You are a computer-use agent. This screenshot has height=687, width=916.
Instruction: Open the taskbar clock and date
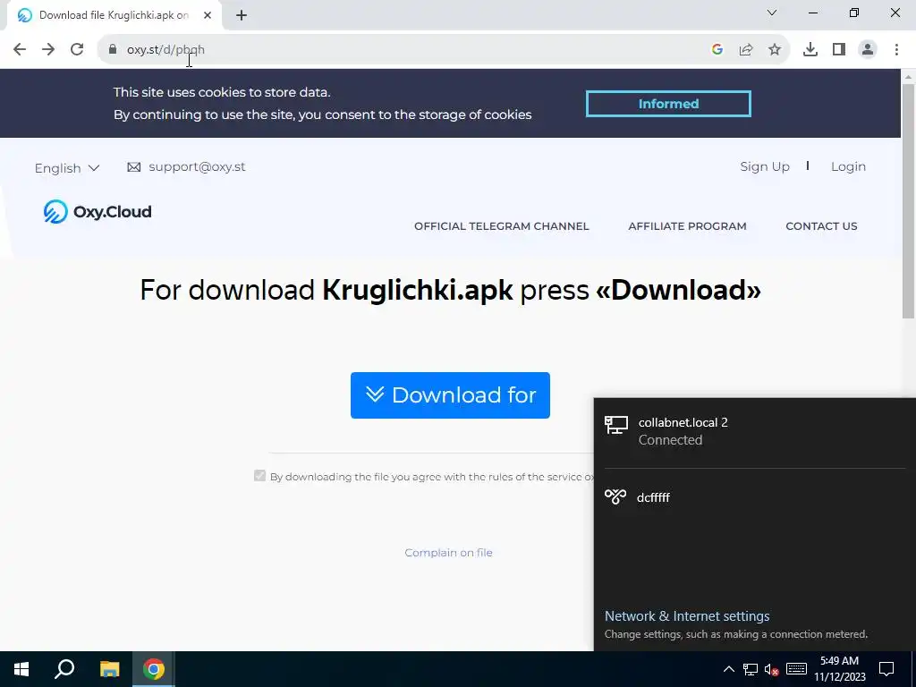(839, 669)
